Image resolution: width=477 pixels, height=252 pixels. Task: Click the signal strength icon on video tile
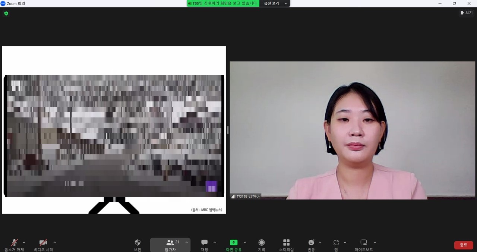233,196
